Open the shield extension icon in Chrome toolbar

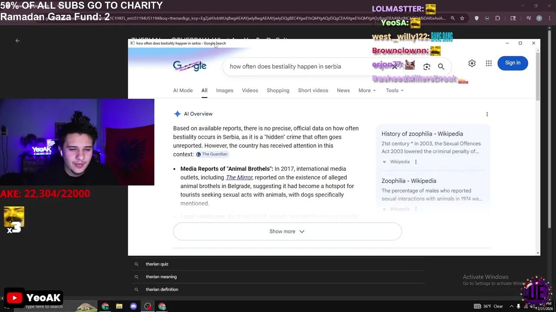click(477, 18)
